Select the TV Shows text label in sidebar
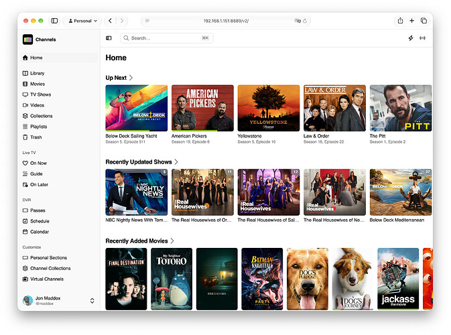451x335 pixels. [x=41, y=94]
